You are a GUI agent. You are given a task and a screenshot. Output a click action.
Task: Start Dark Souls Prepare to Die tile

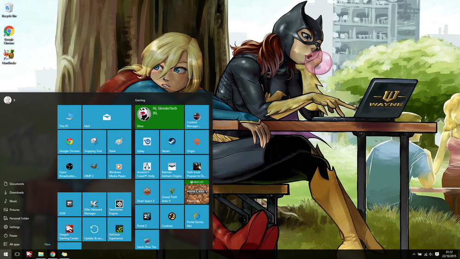(x=197, y=167)
